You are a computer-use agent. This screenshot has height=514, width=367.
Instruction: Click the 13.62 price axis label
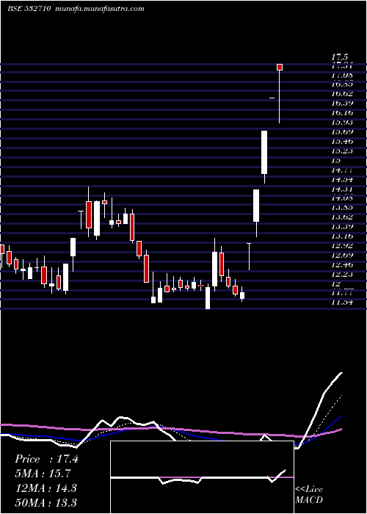click(x=342, y=217)
